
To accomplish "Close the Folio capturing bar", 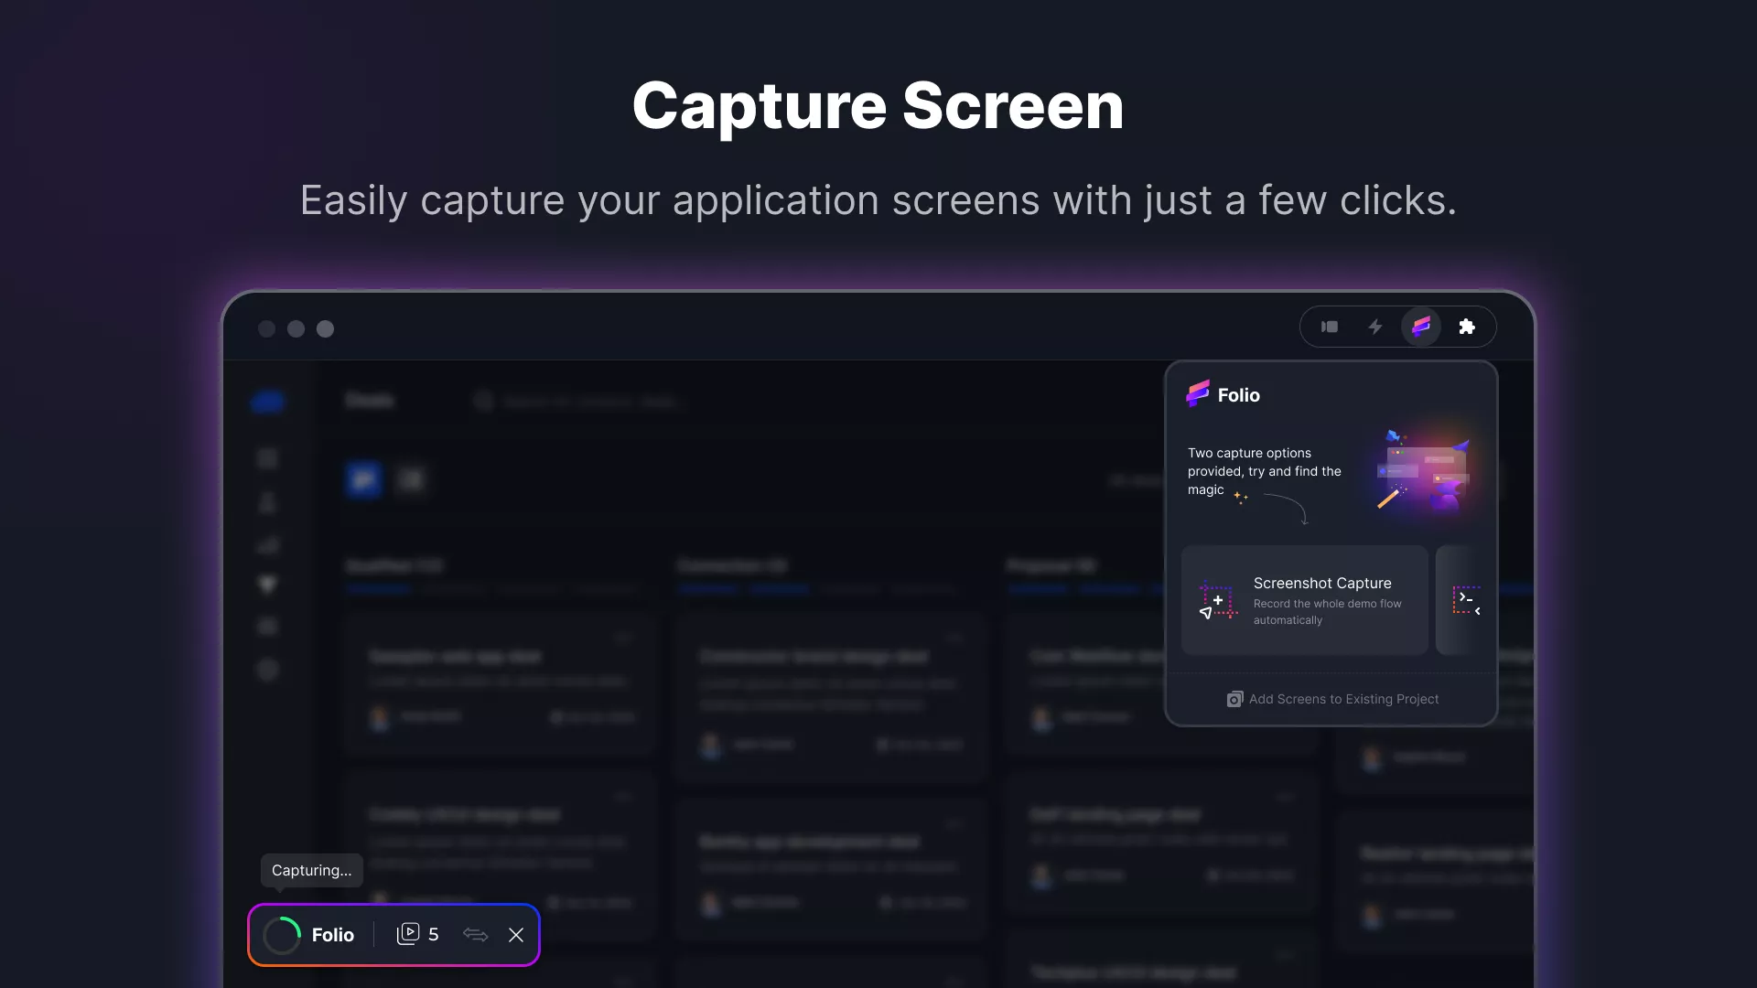I will click(x=516, y=935).
